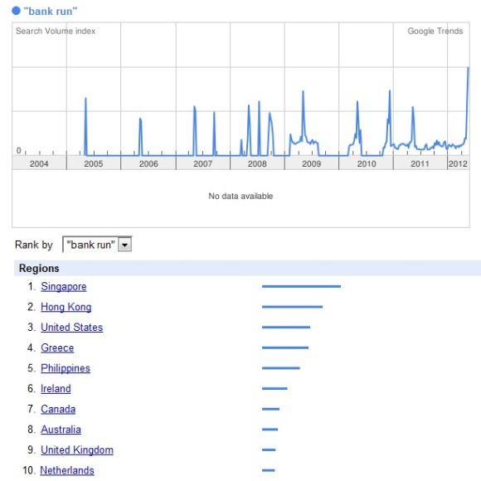Click the blue "bank run" legend dot
This screenshot has height=481, width=481.
click(x=16, y=11)
